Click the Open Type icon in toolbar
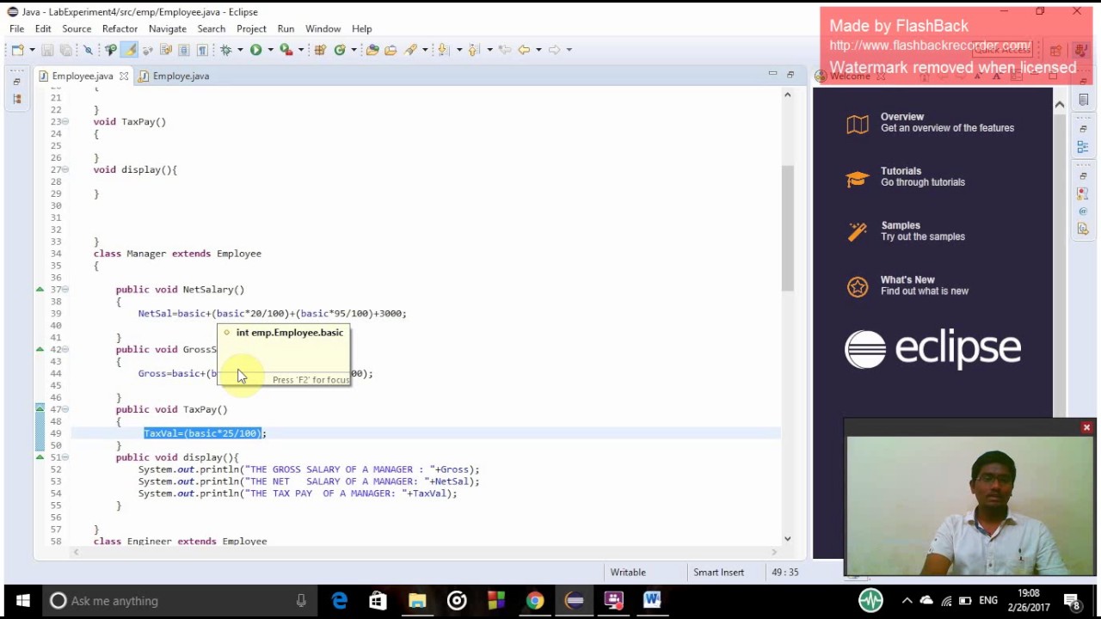Screen dimensions: 1101x619 (x=372, y=50)
